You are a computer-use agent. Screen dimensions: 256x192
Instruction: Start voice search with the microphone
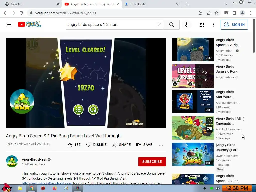186,25
